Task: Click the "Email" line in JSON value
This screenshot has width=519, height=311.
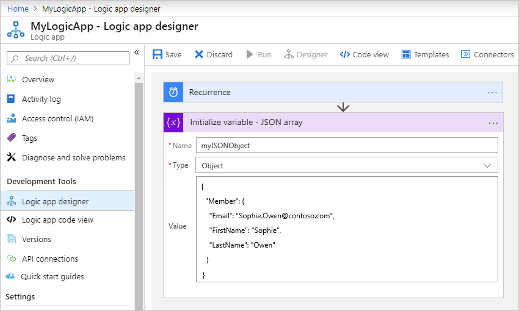Action: pyautogui.click(x=272, y=216)
